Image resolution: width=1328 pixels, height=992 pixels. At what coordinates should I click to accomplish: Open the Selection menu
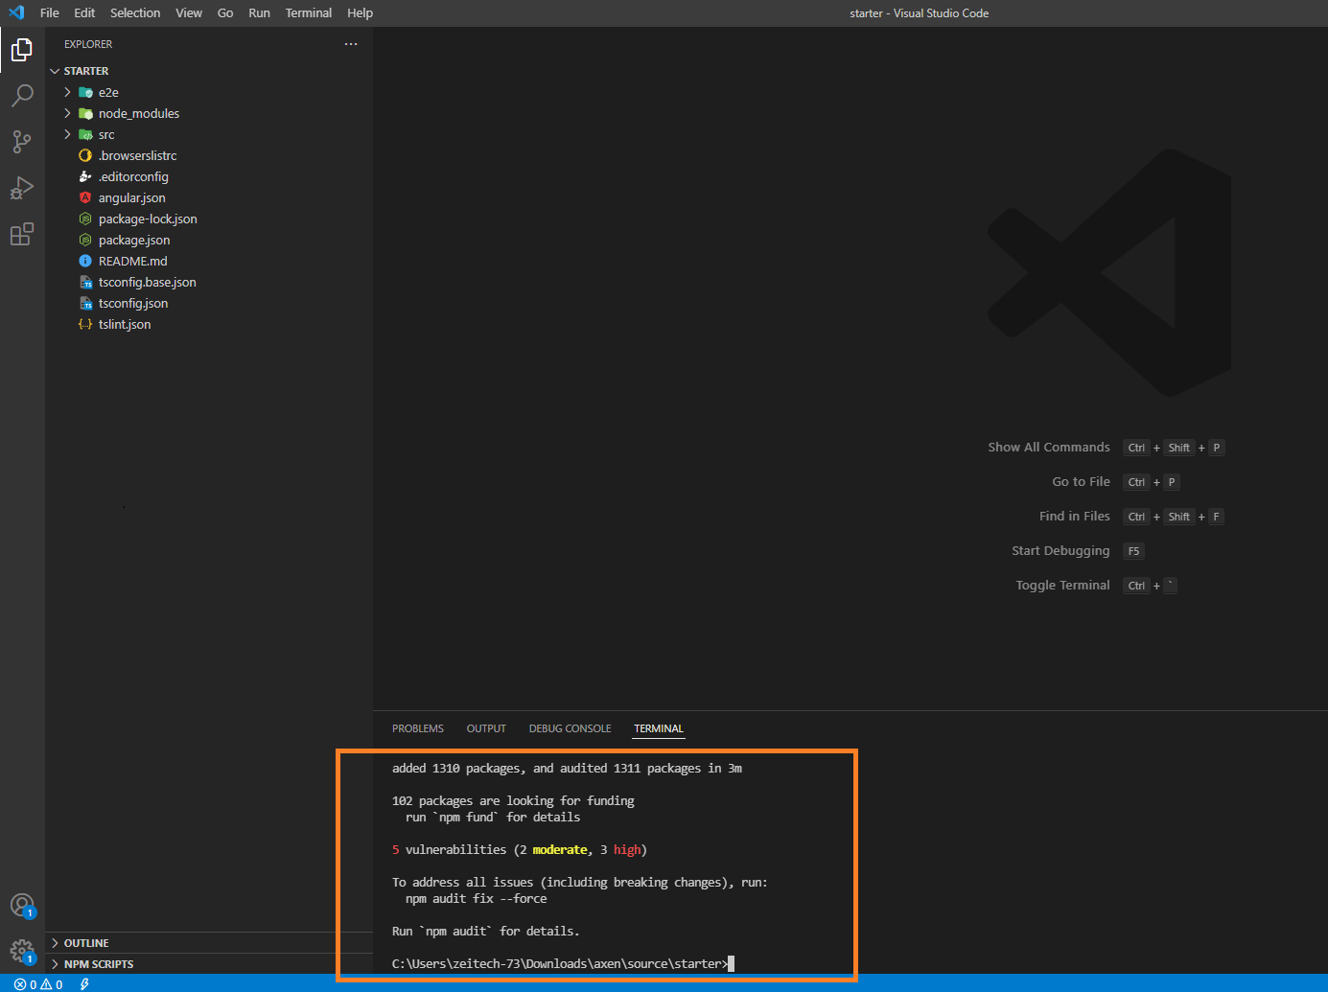[135, 13]
